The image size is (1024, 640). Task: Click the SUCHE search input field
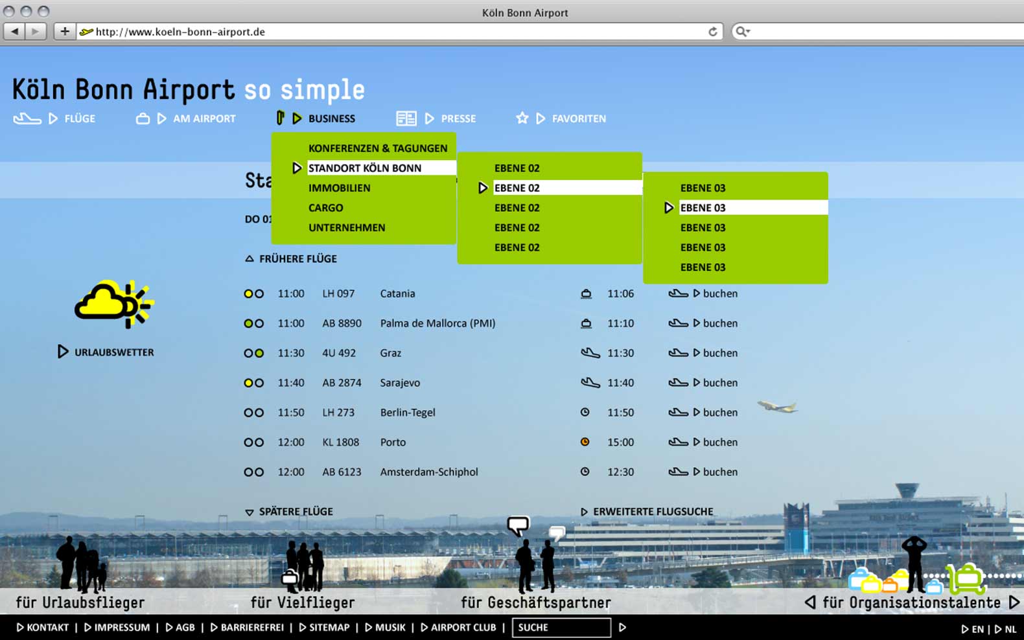(x=561, y=628)
